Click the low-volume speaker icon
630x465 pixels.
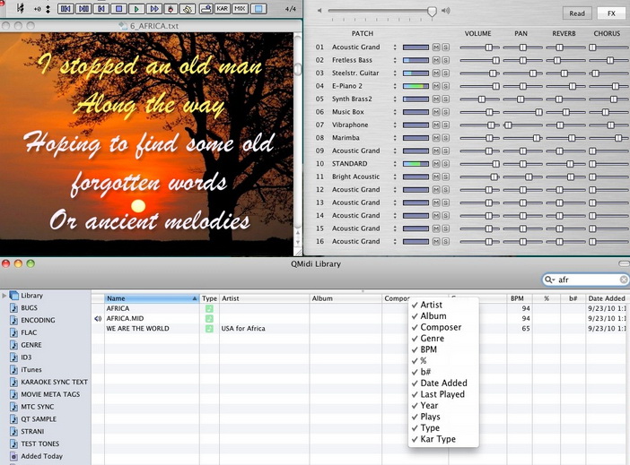coord(319,11)
